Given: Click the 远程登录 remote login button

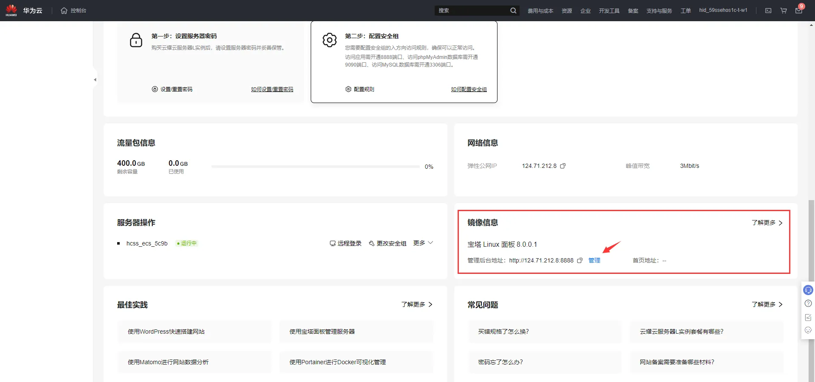Looking at the screenshot, I should [x=346, y=243].
